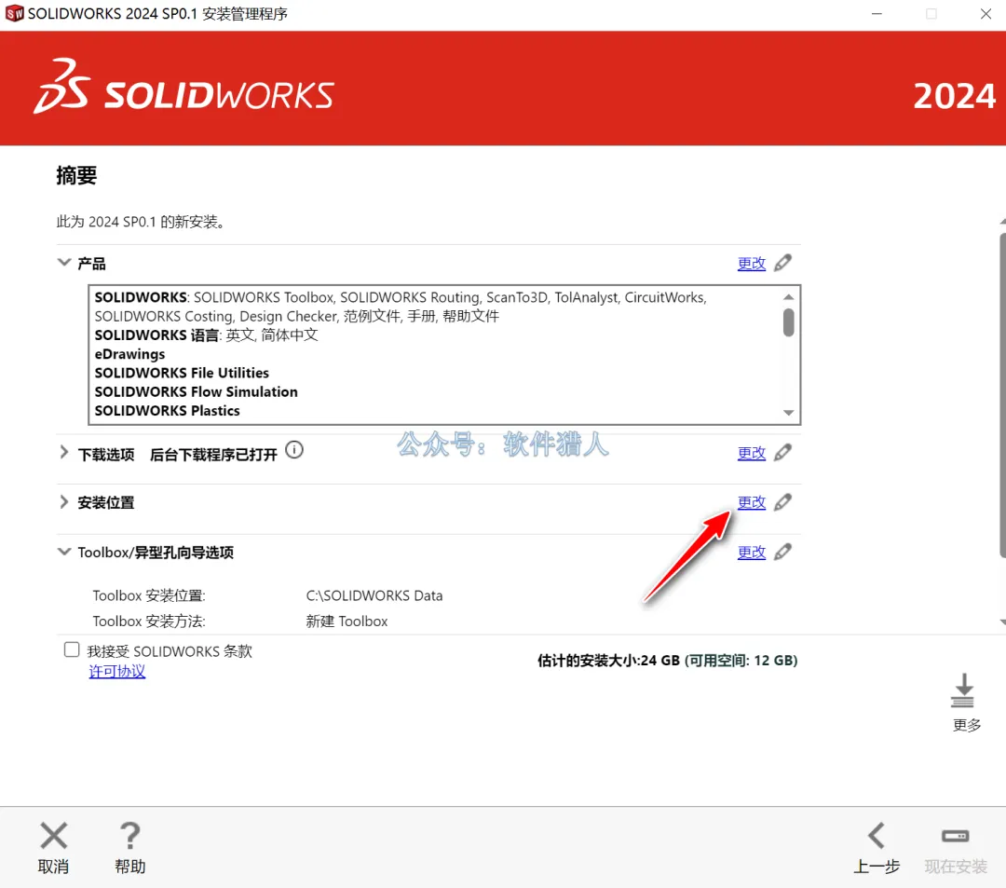Image resolution: width=1006 pixels, height=888 pixels.
Task: Click the pencil edit icon for 产品
Action: click(782, 263)
